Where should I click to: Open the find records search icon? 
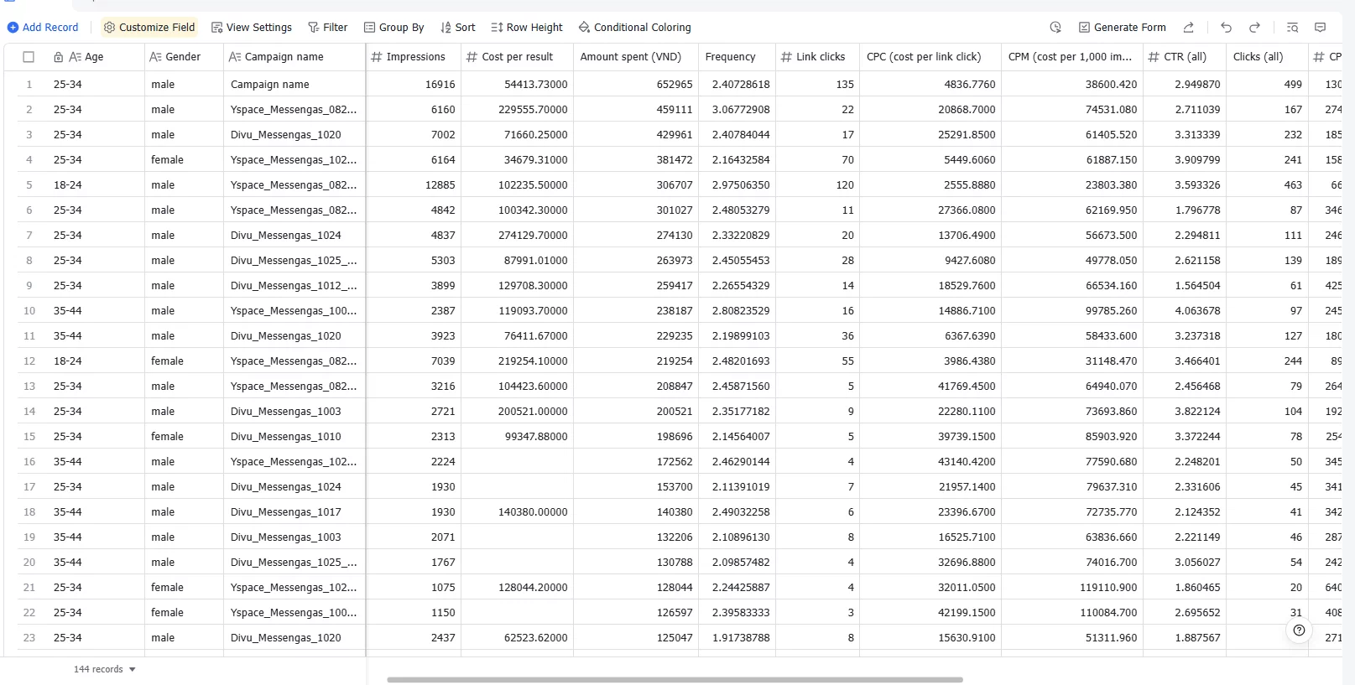[1292, 28]
